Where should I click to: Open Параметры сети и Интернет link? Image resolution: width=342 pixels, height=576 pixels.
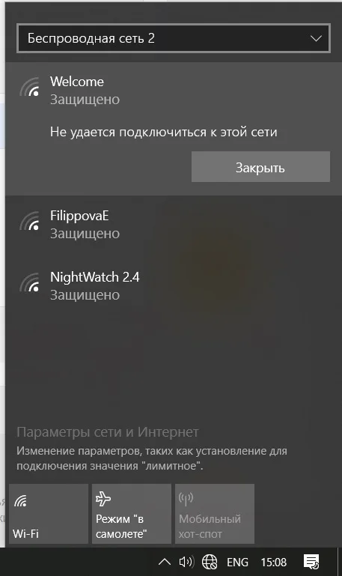click(x=108, y=432)
